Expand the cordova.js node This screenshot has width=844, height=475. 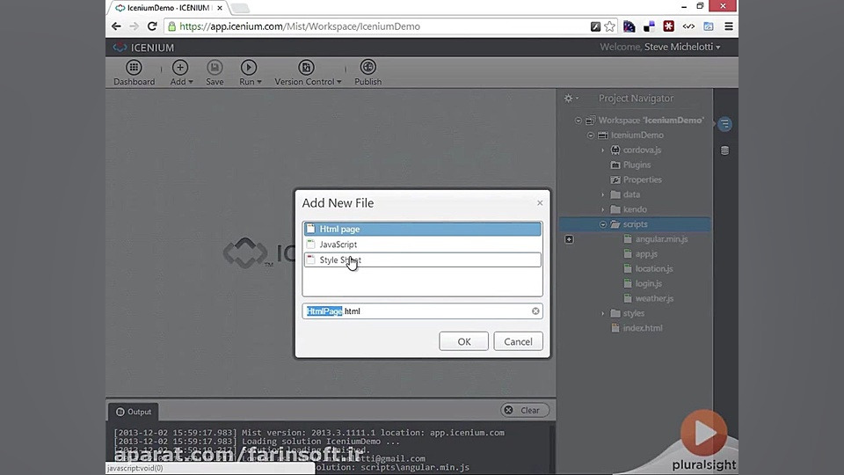[x=603, y=150]
